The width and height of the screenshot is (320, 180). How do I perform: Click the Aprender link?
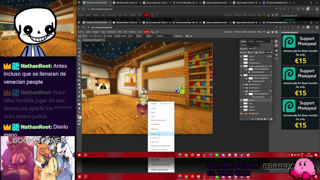tap(252, 32)
